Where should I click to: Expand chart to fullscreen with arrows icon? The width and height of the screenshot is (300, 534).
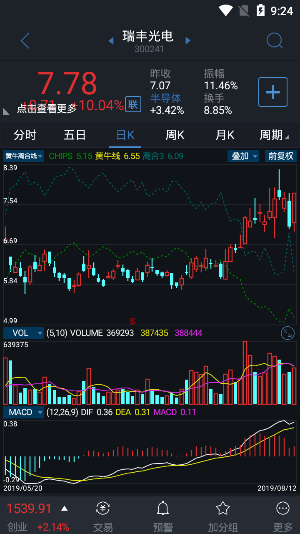click(x=287, y=333)
